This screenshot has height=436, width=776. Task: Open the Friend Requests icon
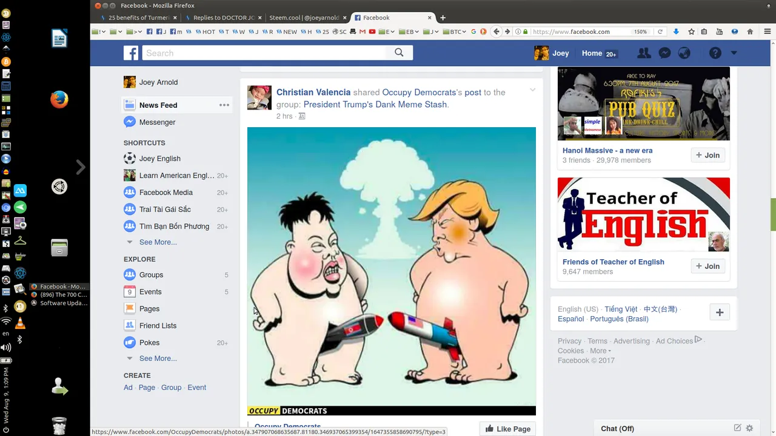(x=644, y=53)
